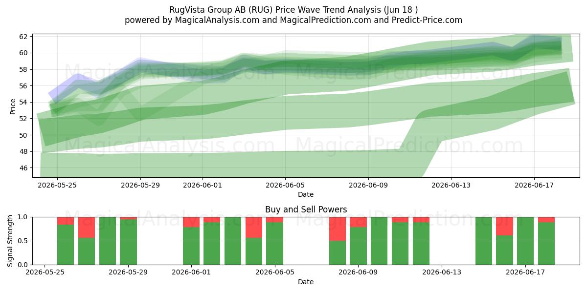Viewport: 587px width, 293px height.
Task: Click 2026-06-13 date tick on Buy and Sell Powers chart
Action: tap(442, 272)
